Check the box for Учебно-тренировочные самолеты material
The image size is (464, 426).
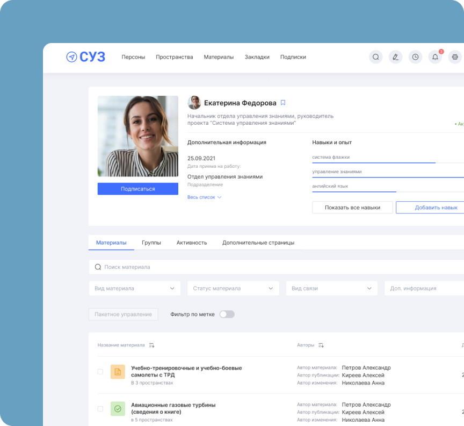100,372
